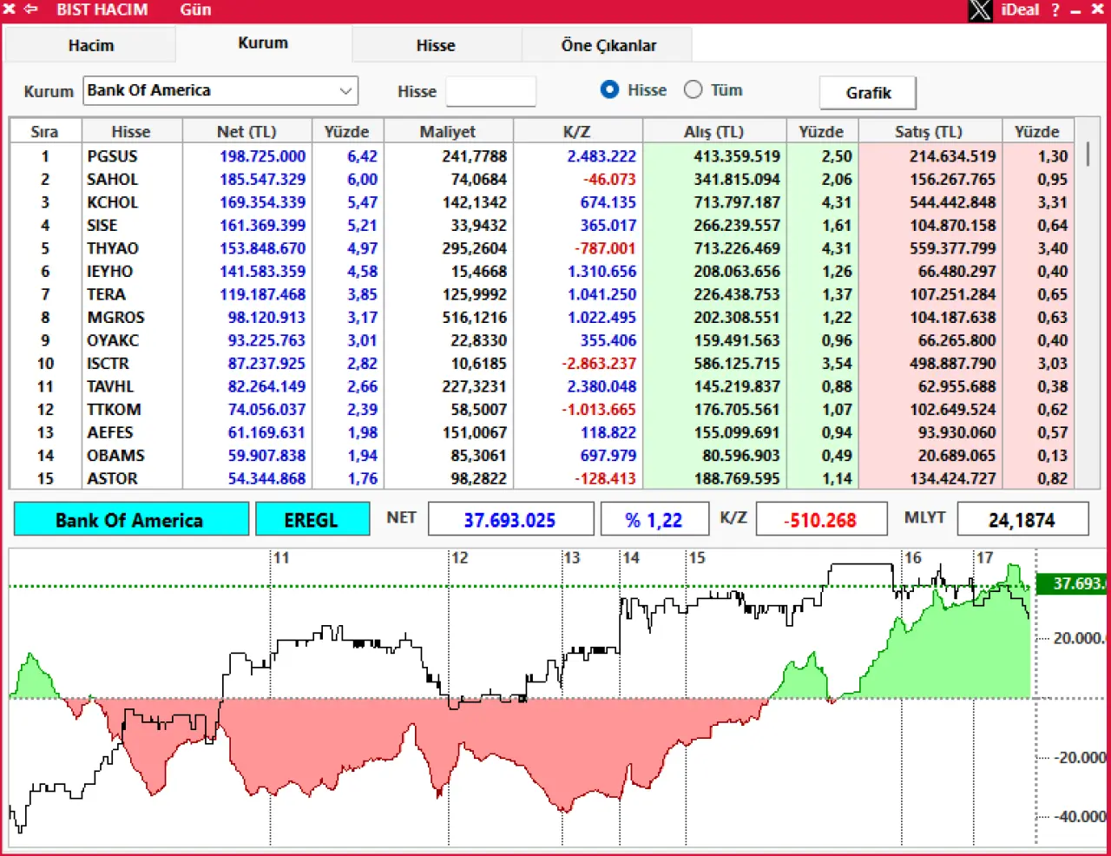Screen dimensions: 1111x856
Task: Click the Gün period label in title bar
Action: pyautogui.click(x=195, y=10)
